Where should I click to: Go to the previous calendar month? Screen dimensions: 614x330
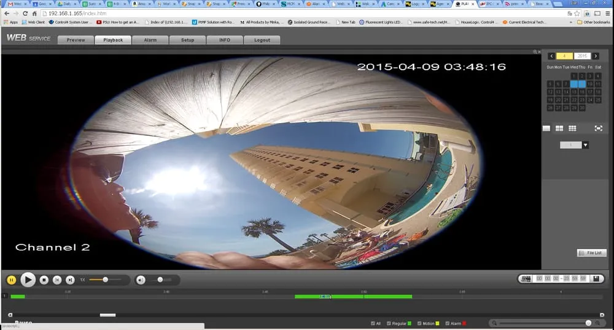point(551,56)
